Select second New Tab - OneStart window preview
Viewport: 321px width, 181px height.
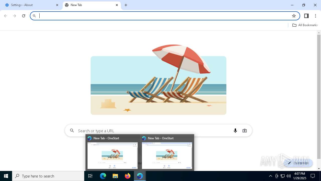167,153
